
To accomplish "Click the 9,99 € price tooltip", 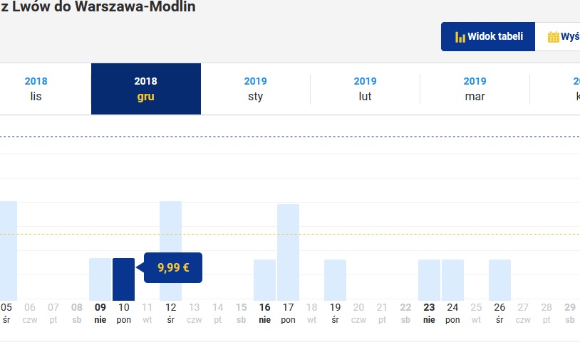I will [173, 267].
